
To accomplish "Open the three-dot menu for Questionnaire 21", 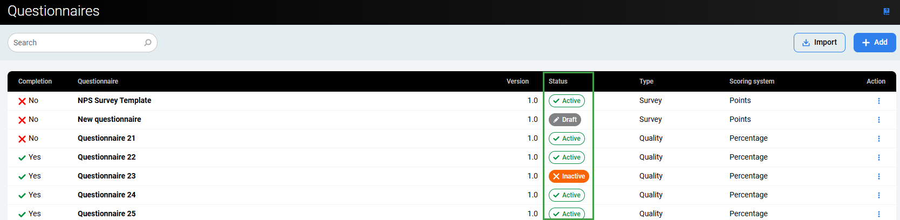I will (878, 139).
